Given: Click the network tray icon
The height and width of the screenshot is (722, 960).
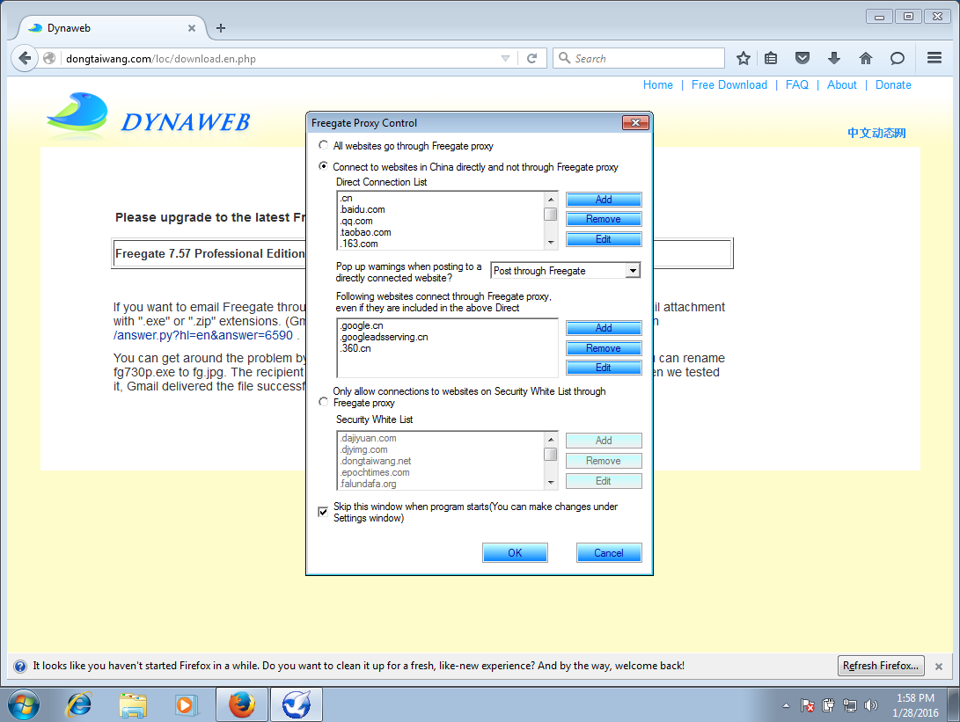Looking at the screenshot, I should point(850,705).
